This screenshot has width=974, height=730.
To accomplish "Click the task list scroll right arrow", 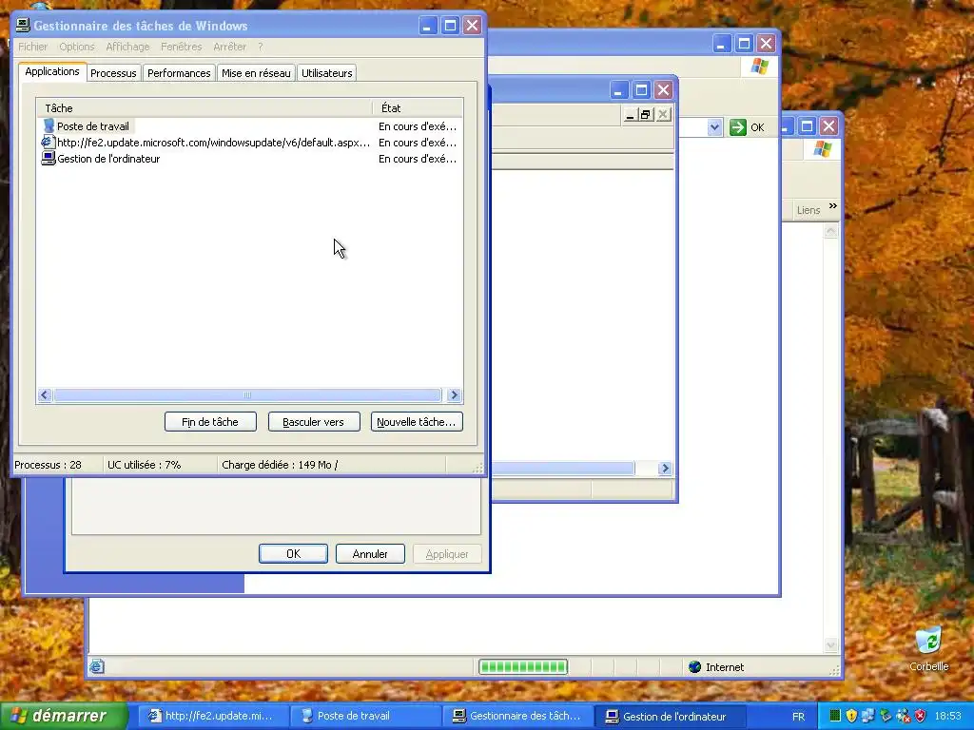I will coord(454,394).
